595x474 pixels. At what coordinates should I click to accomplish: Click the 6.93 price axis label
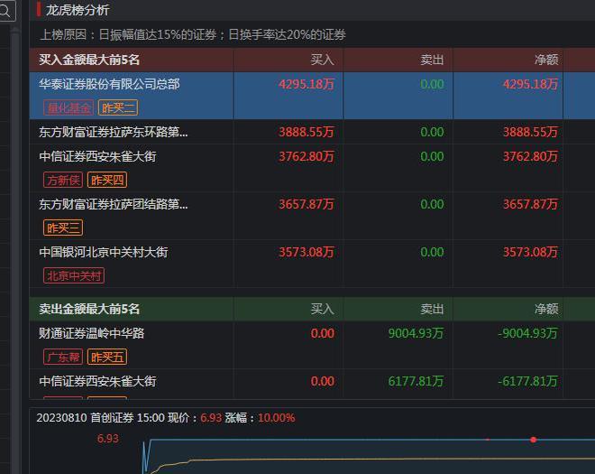(x=108, y=438)
